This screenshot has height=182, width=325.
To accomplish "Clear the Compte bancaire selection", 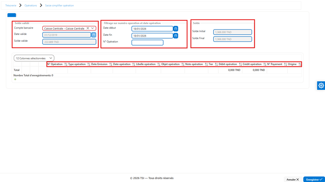I will click(x=88, y=28).
